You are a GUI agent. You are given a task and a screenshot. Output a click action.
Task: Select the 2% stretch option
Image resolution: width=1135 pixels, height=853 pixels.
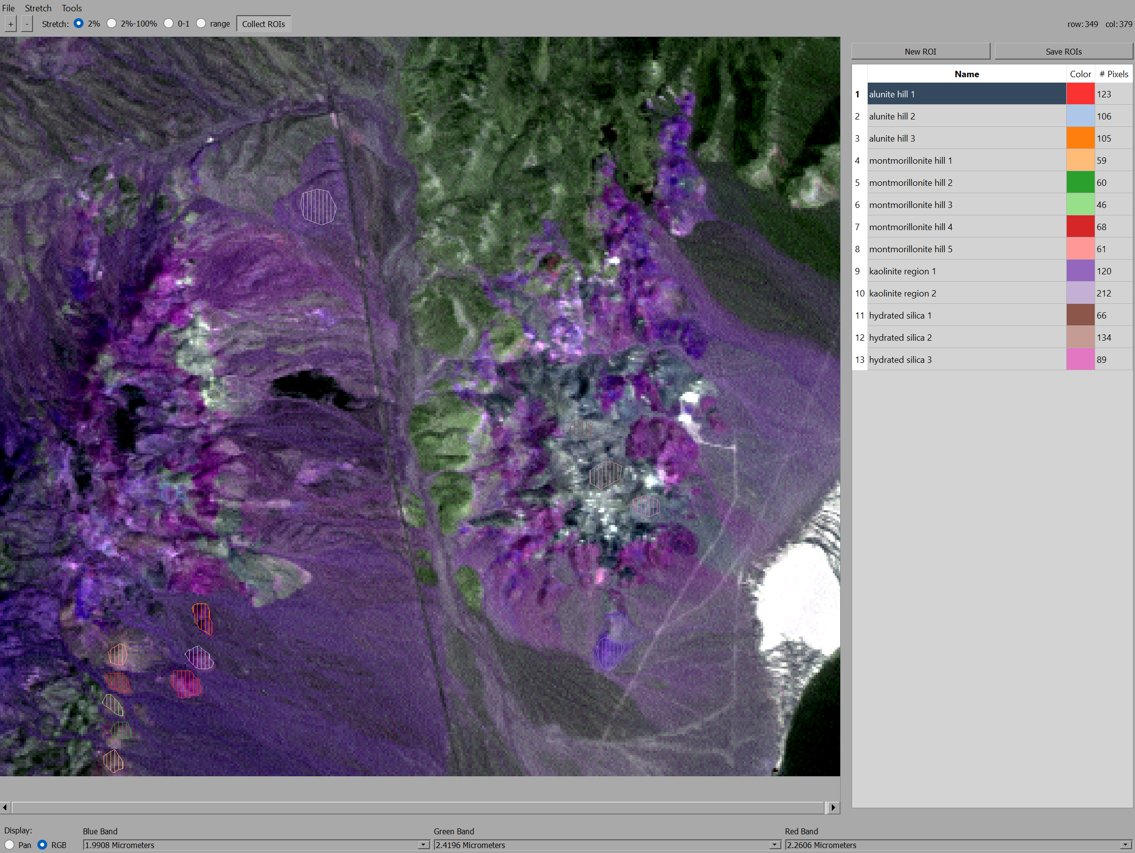click(79, 23)
